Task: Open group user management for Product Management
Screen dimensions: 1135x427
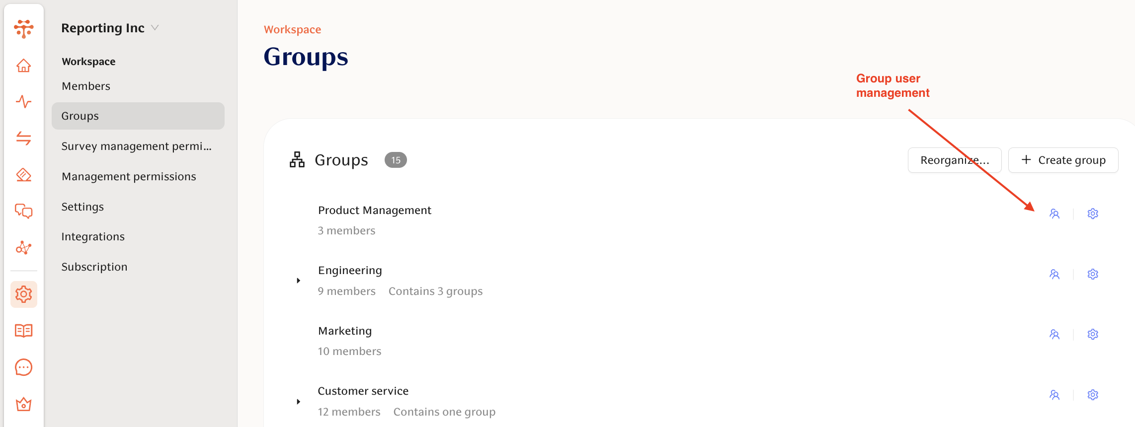Action: pos(1054,213)
